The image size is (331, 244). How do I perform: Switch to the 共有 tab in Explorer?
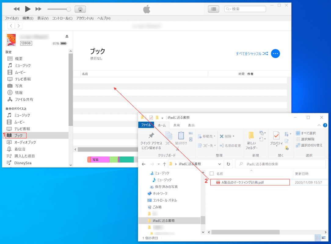[x=177, y=125]
